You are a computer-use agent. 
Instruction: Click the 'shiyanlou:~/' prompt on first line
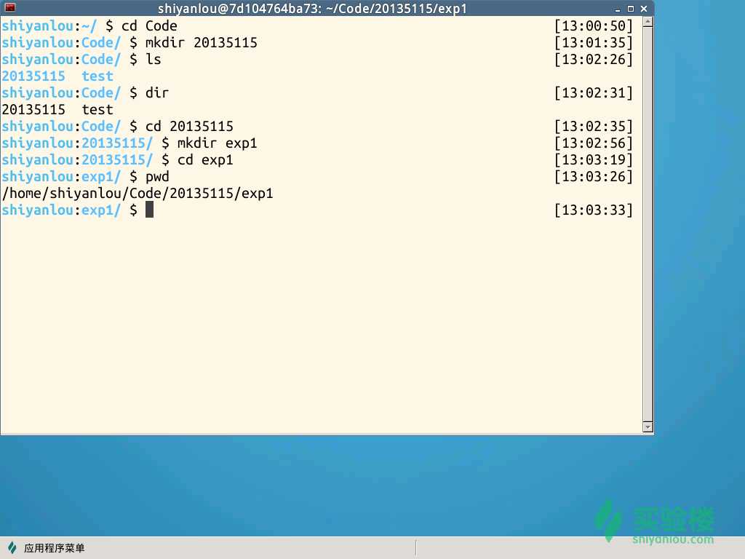point(49,25)
